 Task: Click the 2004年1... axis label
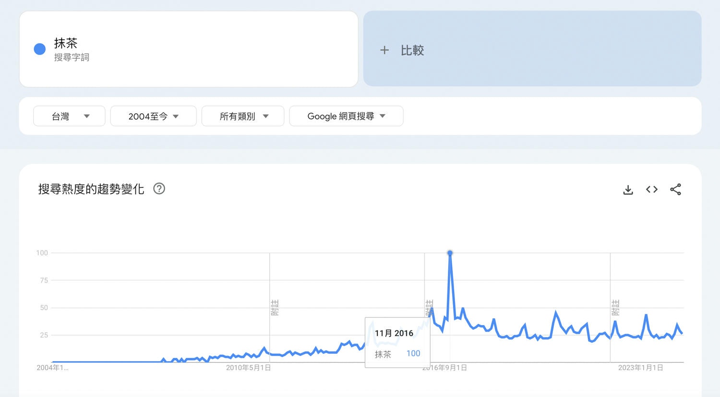[x=52, y=368]
